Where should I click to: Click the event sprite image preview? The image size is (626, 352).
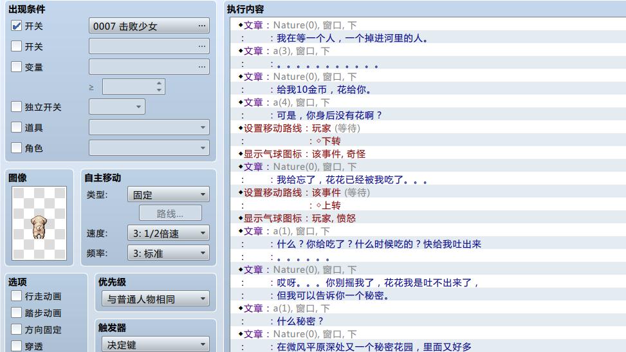[39, 223]
